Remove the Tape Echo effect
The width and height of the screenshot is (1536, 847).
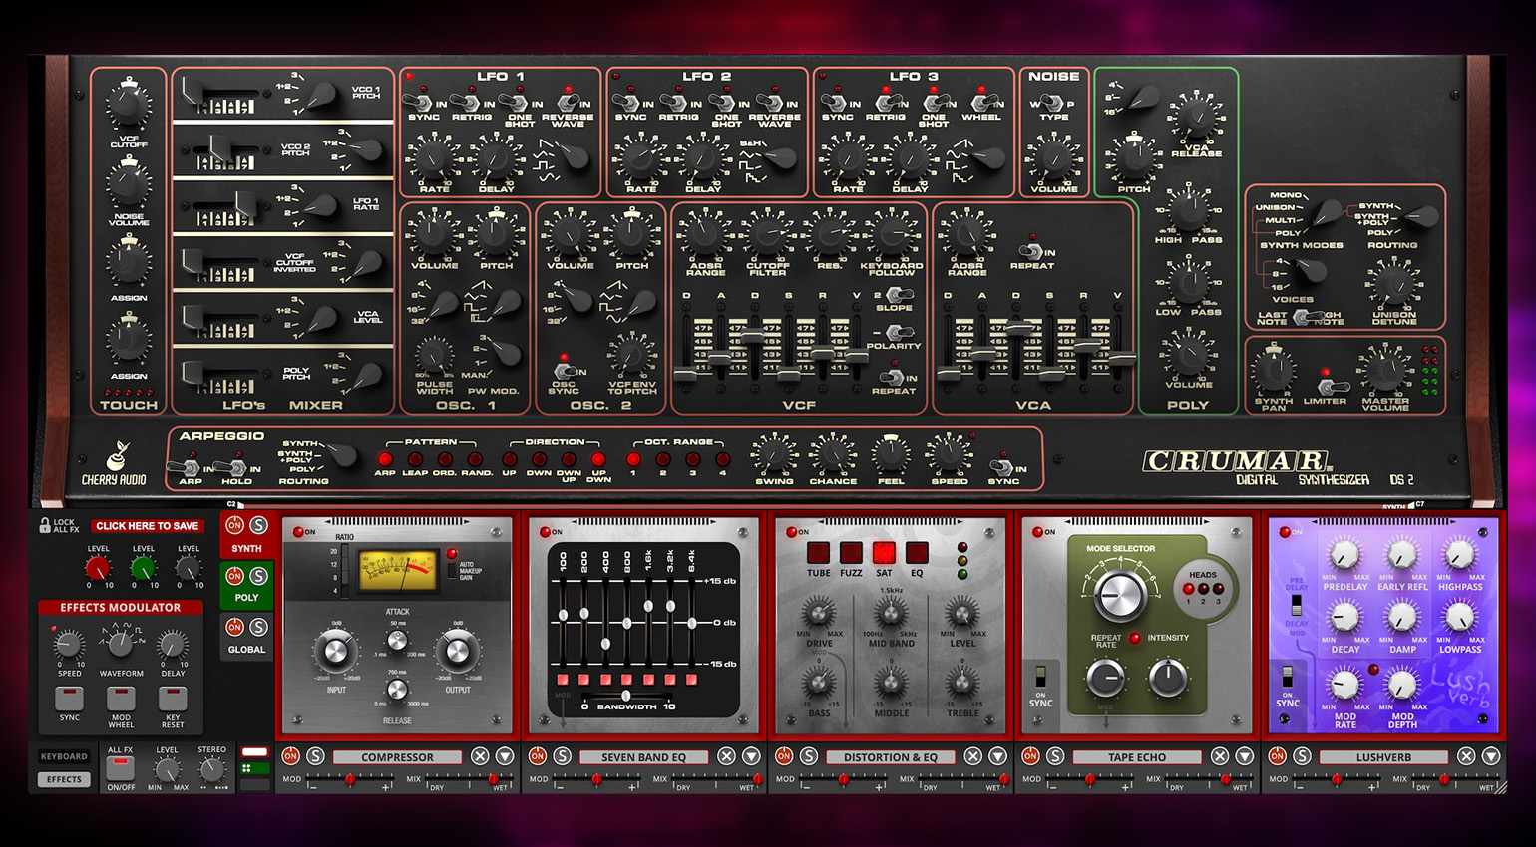click(1219, 756)
